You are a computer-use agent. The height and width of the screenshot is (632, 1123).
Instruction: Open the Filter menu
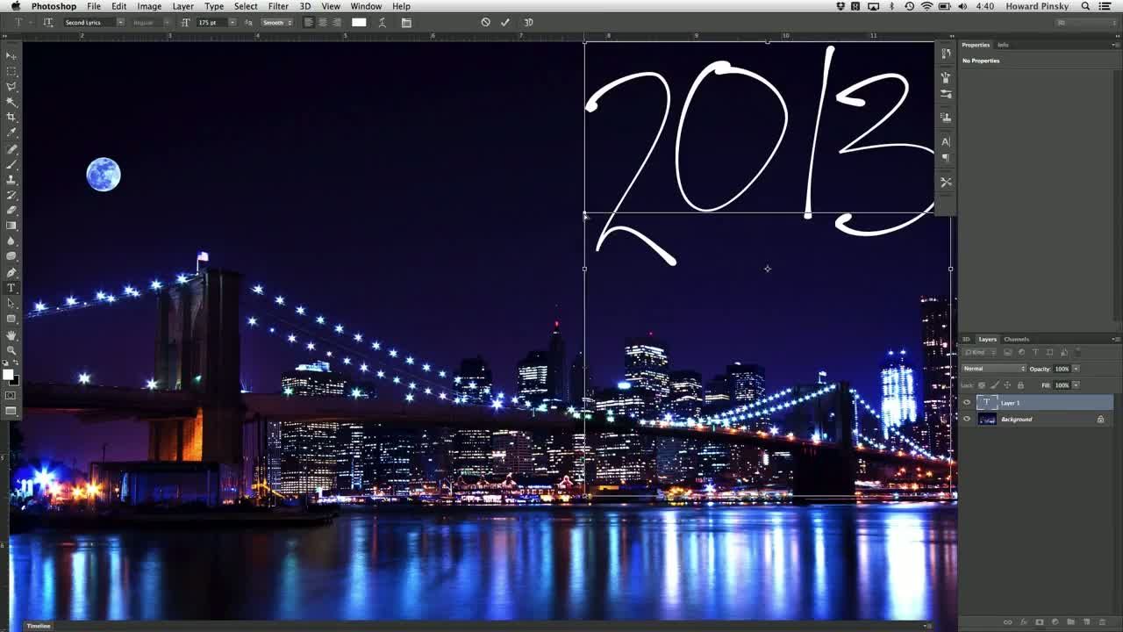(278, 6)
